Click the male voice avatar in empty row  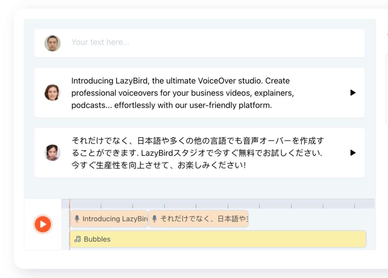[x=52, y=43]
